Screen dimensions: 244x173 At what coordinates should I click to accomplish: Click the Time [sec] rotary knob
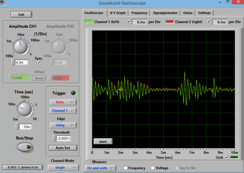click(x=24, y=109)
